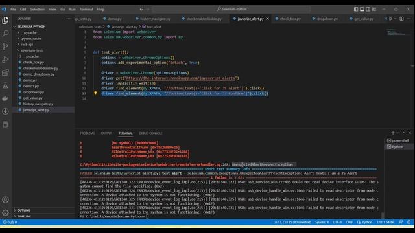Toggle the bottom Panel visibility
The image size is (415, 233).
point(362,9)
